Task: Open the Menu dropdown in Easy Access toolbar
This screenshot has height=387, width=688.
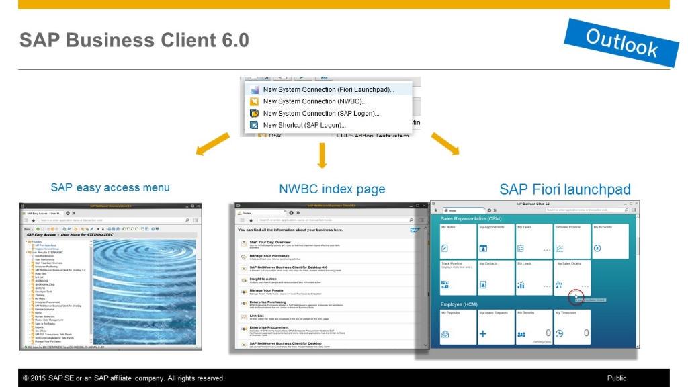Action: [28, 229]
